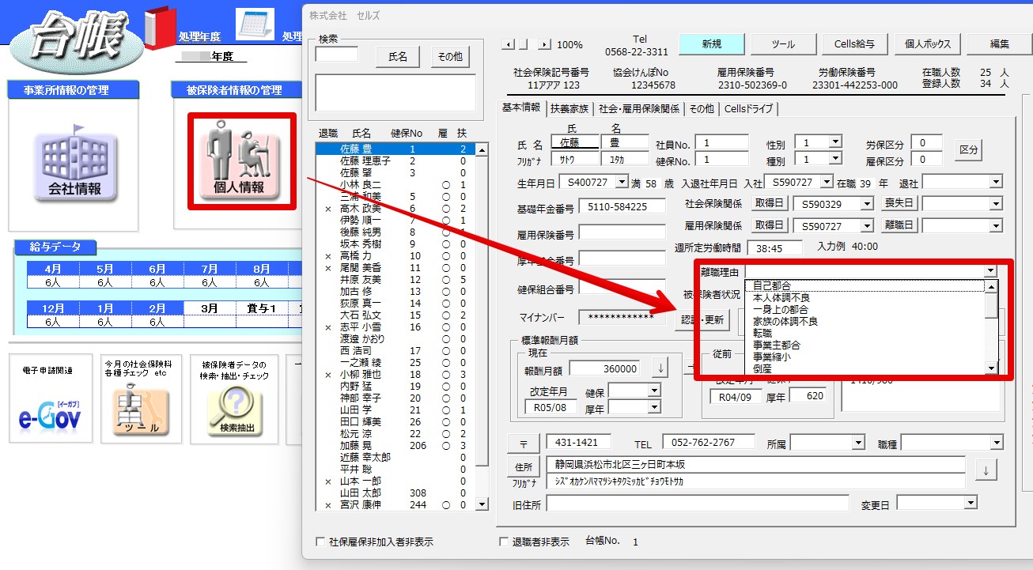Viewport: 1033px width, 570px height.
Task: Tick the 社保雇保非加入者非表示 checkbox
Action: click(320, 542)
